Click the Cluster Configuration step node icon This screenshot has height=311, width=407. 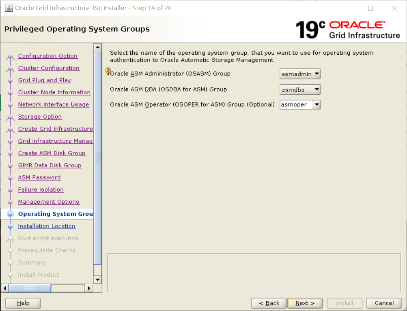click(x=10, y=68)
